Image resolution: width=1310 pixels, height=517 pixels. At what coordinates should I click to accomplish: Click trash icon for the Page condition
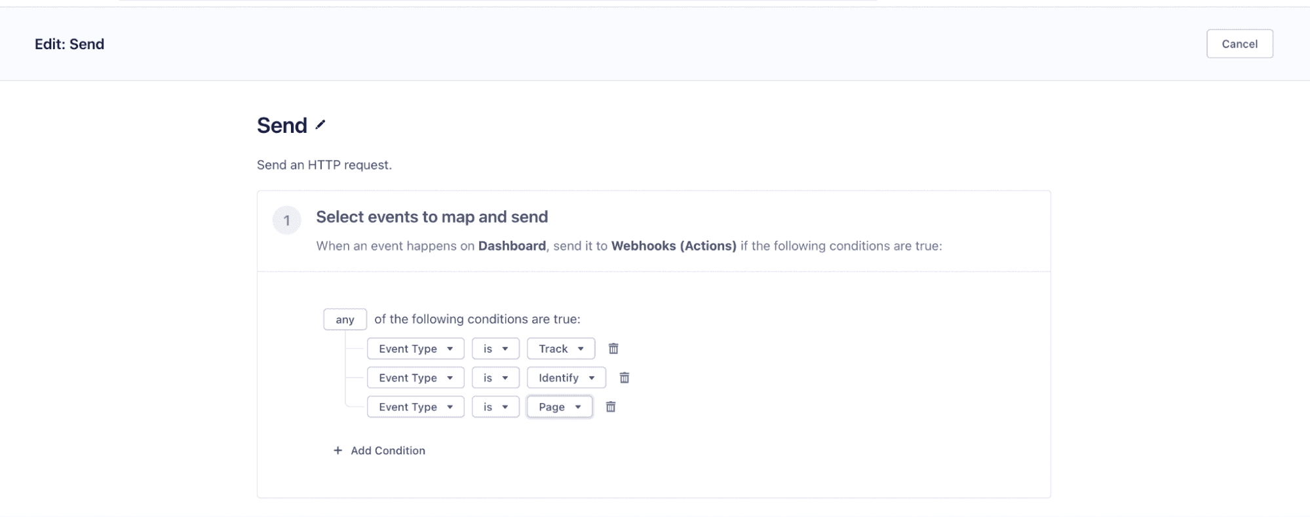(x=611, y=407)
